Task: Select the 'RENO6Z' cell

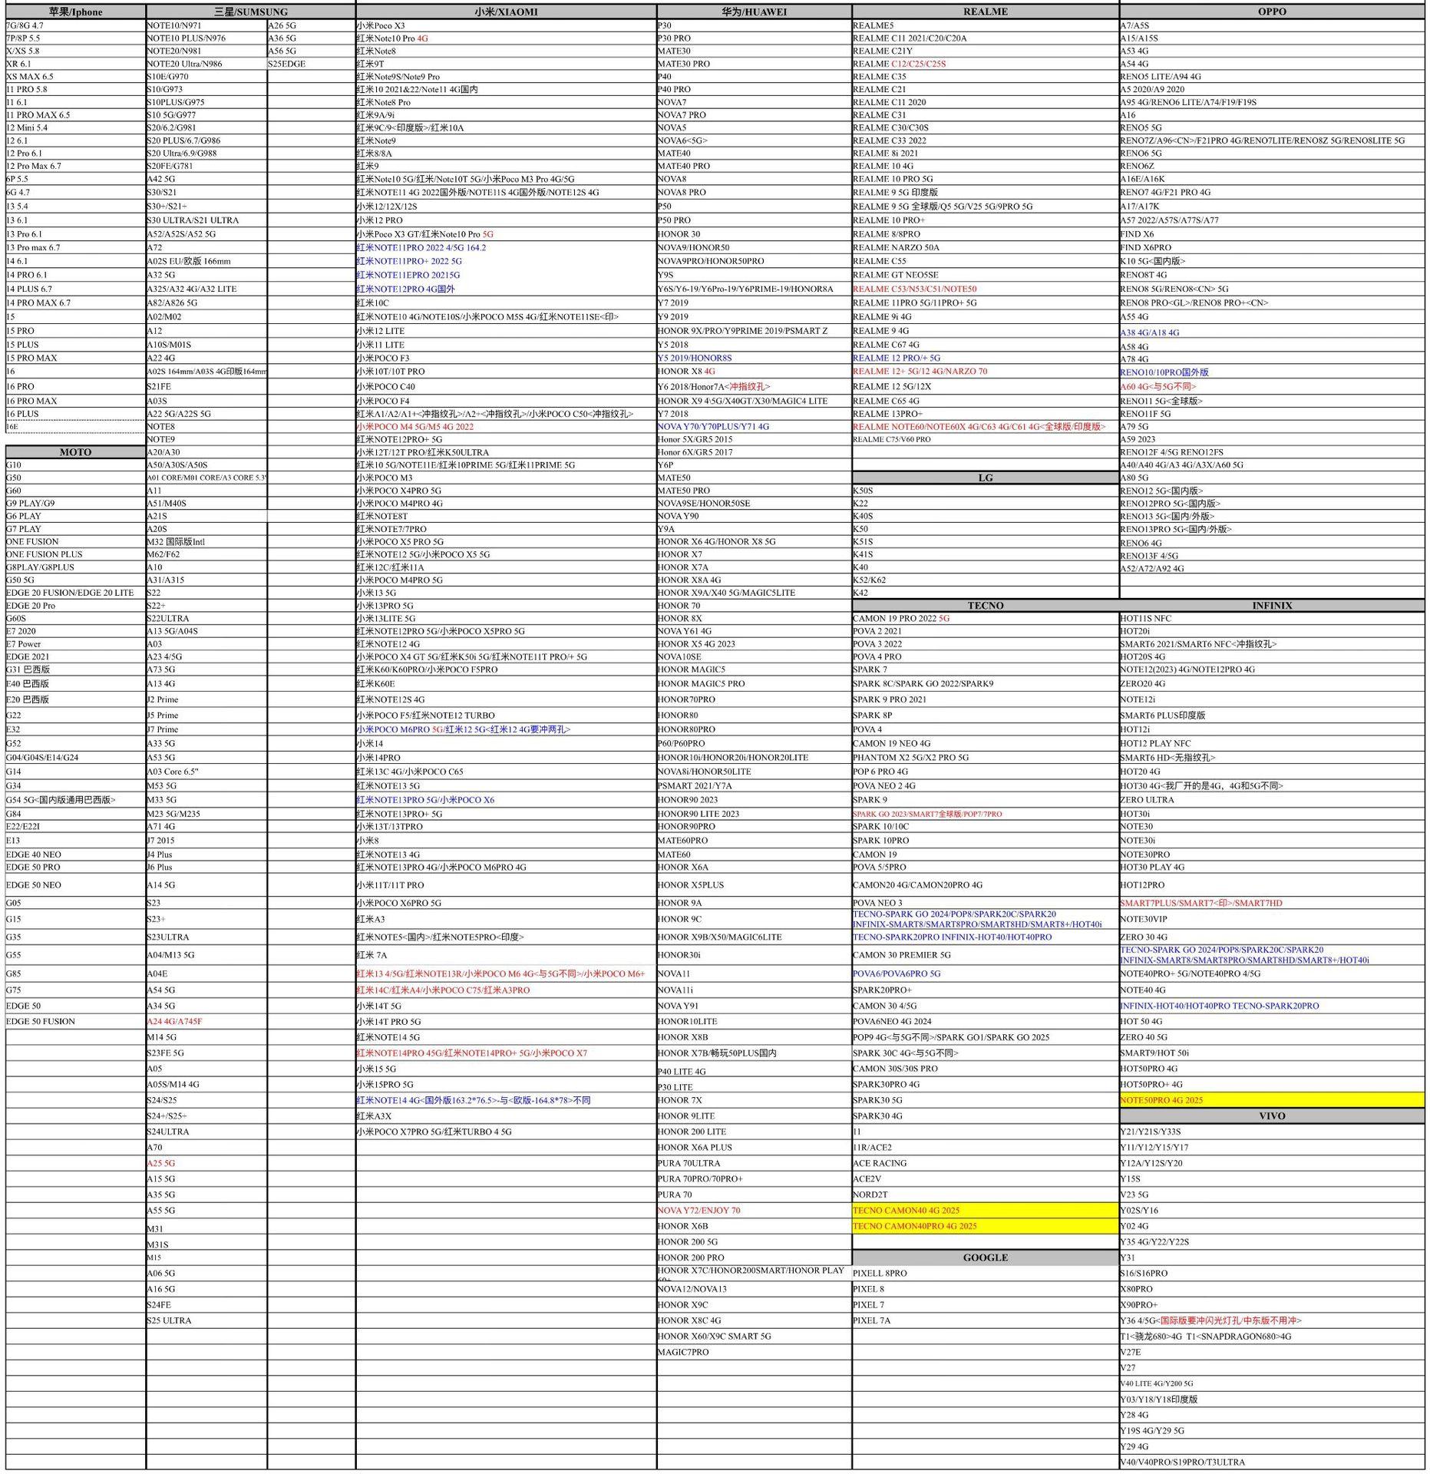Action: (1272, 166)
